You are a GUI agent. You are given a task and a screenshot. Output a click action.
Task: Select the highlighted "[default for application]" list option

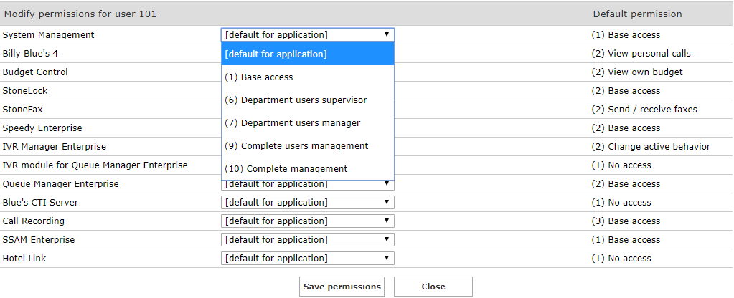click(x=307, y=54)
